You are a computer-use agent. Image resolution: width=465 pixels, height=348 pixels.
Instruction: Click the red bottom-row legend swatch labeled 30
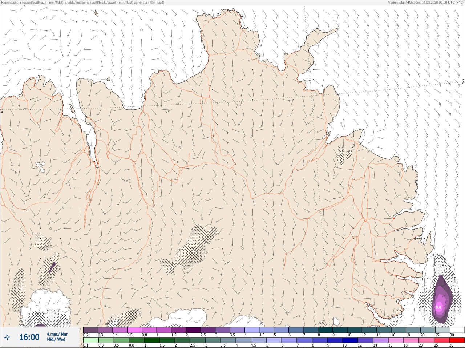(457, 340)
